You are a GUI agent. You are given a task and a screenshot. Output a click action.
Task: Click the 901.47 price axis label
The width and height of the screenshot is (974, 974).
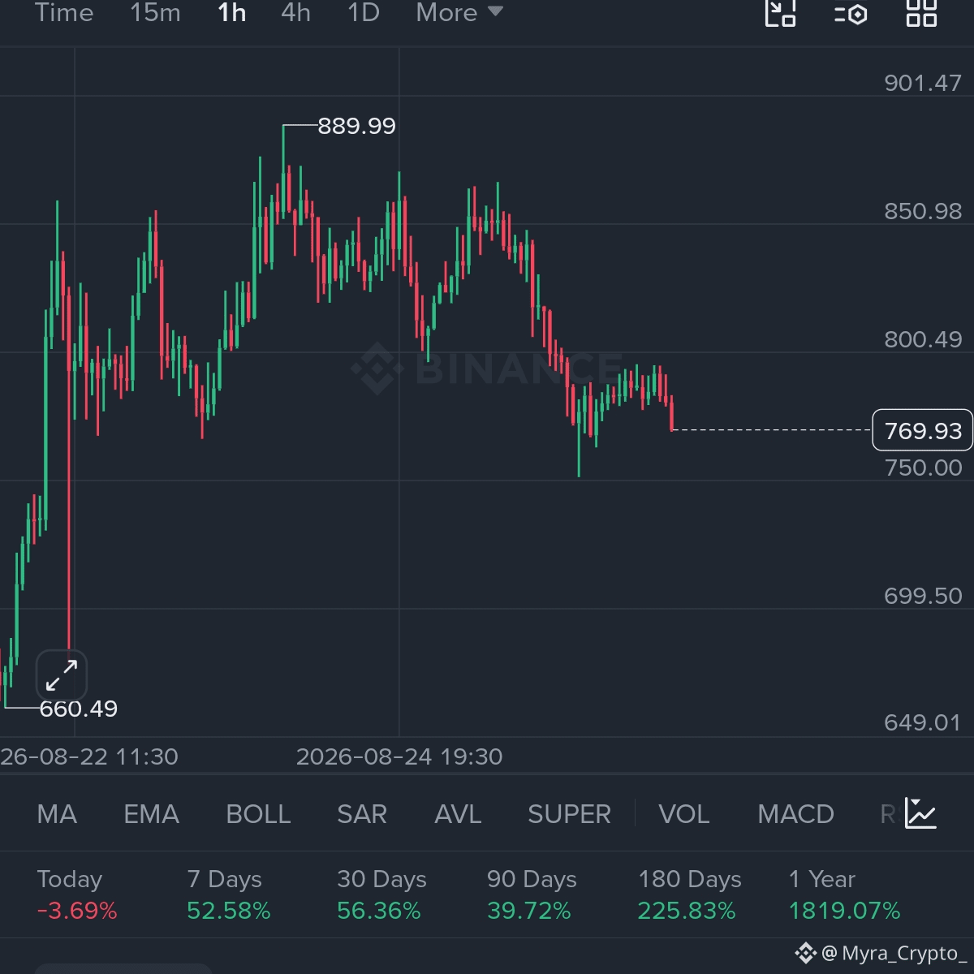click(923, 83)
